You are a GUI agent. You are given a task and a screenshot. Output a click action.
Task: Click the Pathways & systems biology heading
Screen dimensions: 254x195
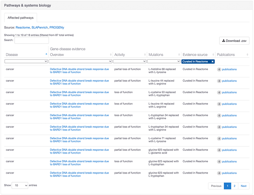coord(28,5)
